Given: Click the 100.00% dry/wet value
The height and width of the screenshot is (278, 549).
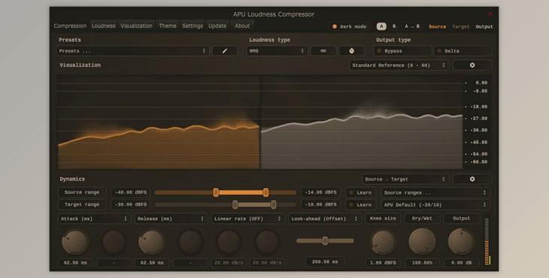Looking at the screenshot, I should [422, 263].
